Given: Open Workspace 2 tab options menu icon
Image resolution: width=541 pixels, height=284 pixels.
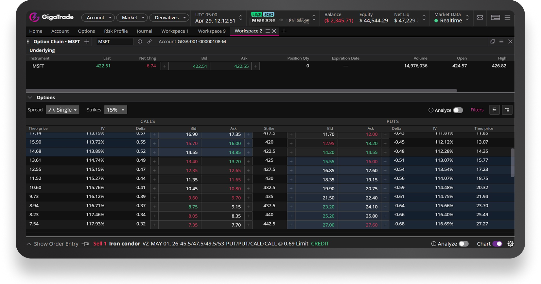Looking at the screenshot, I should 268,31.
